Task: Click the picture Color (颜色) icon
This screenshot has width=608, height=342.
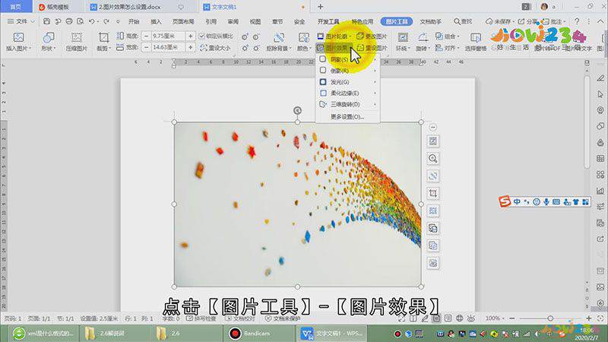Action: pyautogui.click(x=303, y=42)
